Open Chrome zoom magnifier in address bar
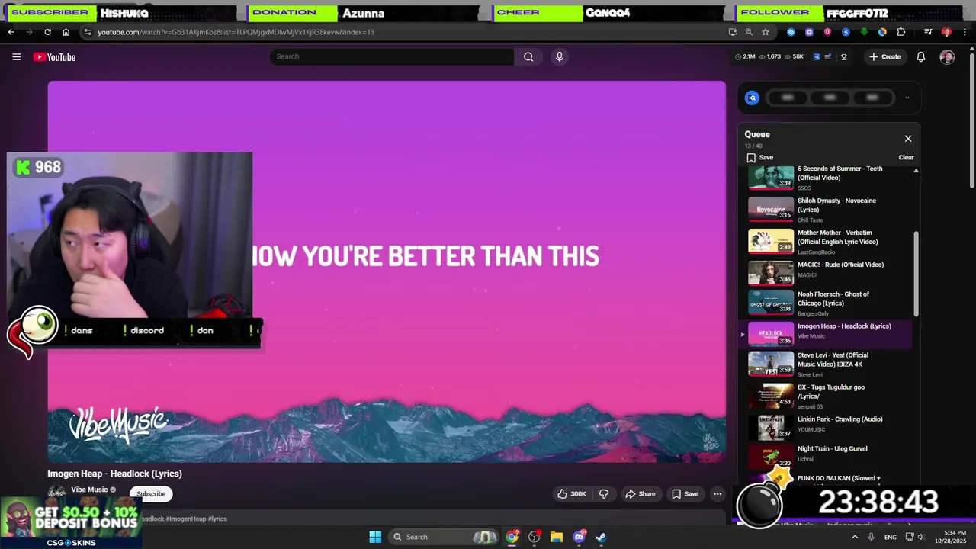The height and width of the screenshot is (549, 976). [749, 32]
